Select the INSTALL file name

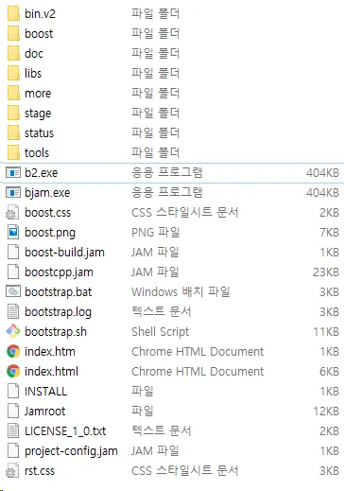click(46, 392)
